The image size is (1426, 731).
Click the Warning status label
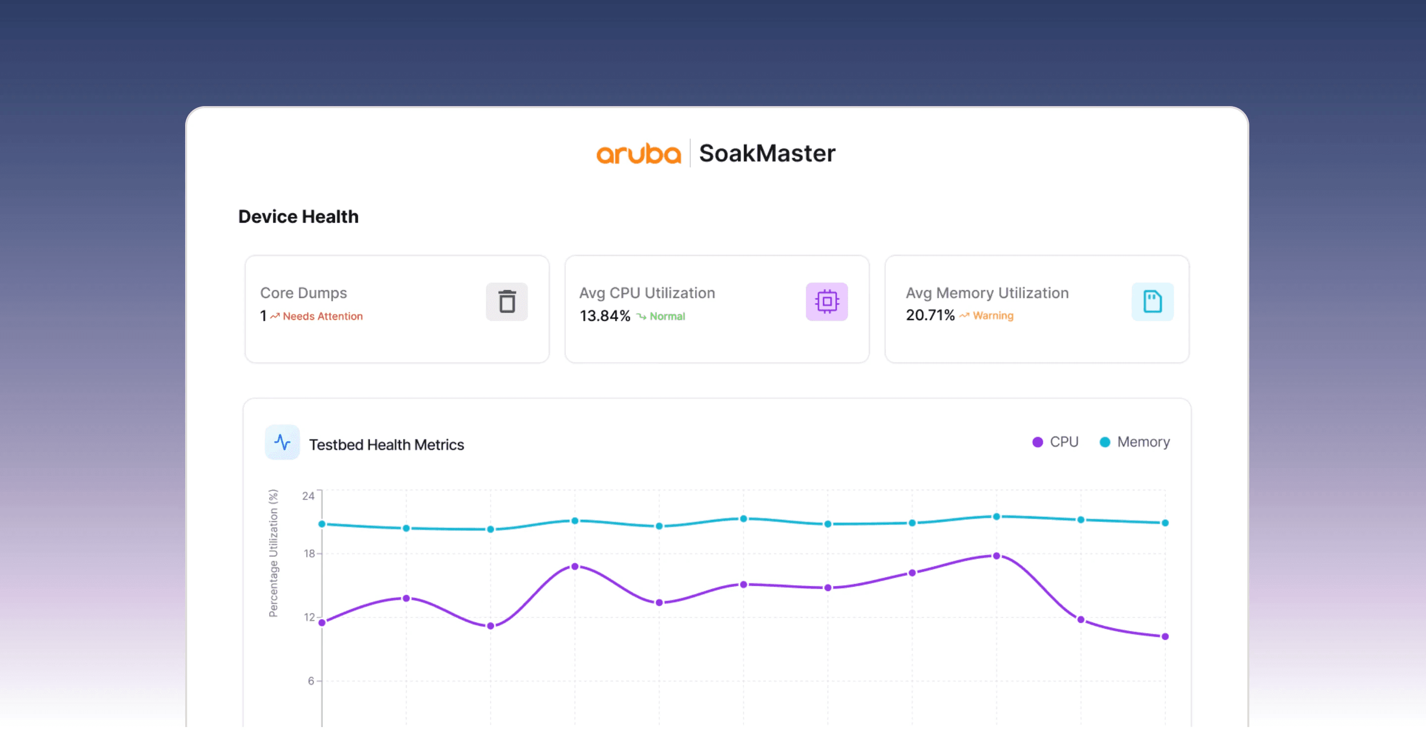click(993, 316)
